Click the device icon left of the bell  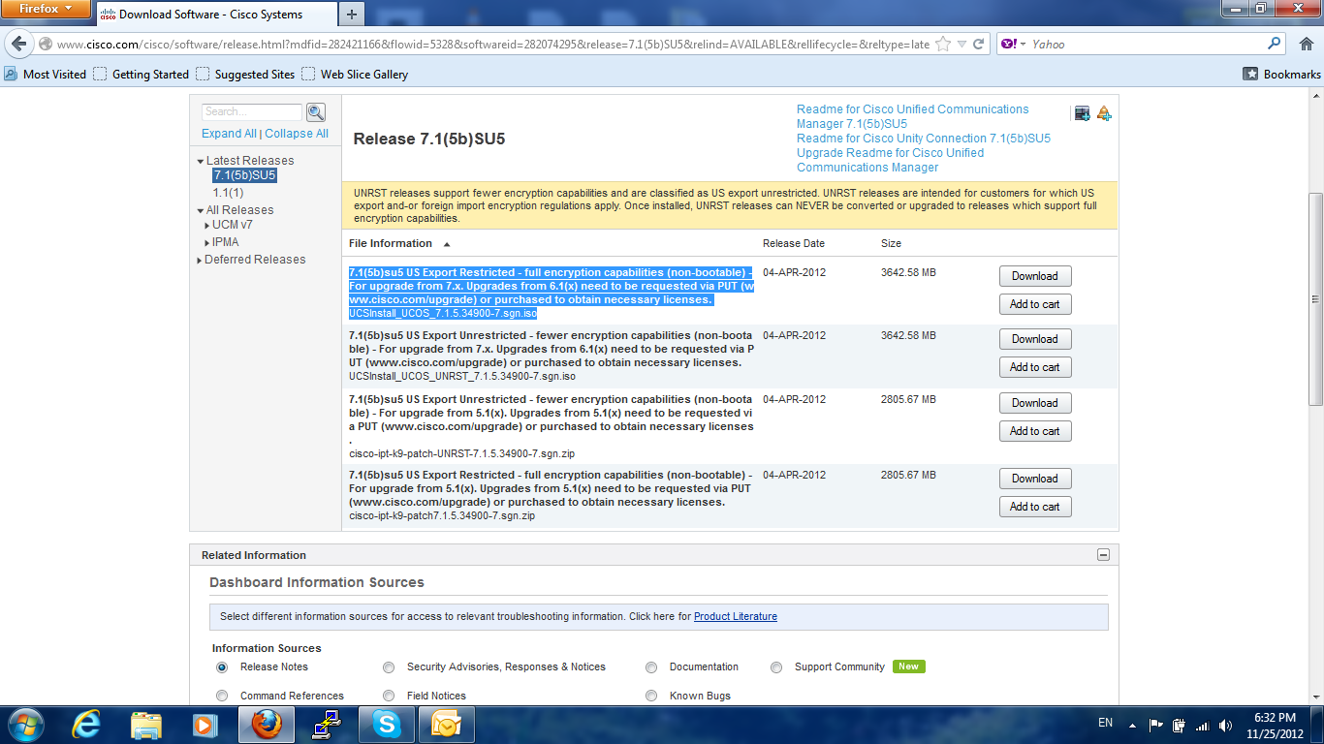point(1082,113)
